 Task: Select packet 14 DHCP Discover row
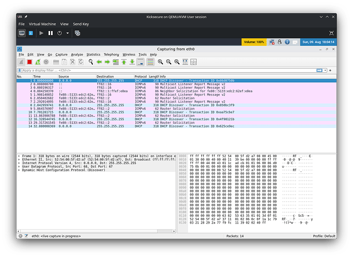(176, 126)
